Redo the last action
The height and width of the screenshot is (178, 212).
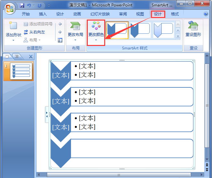point(40,5)
